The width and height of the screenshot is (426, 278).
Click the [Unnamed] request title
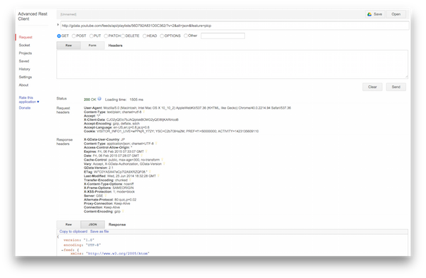pyautogui.click(x=68, y=14)
